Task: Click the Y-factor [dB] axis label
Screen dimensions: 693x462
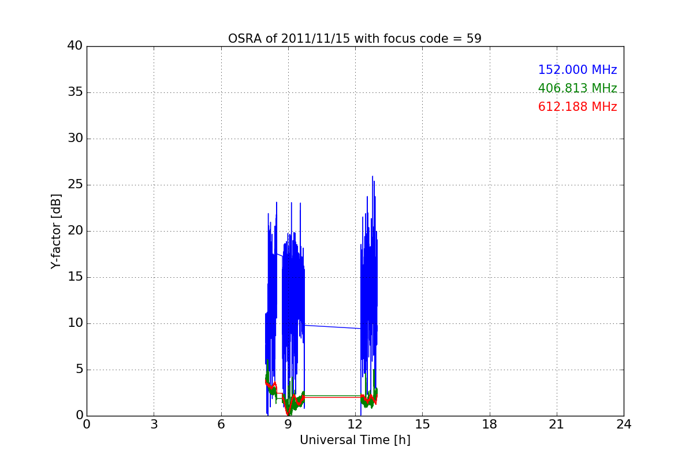Action: click(56, 231)
